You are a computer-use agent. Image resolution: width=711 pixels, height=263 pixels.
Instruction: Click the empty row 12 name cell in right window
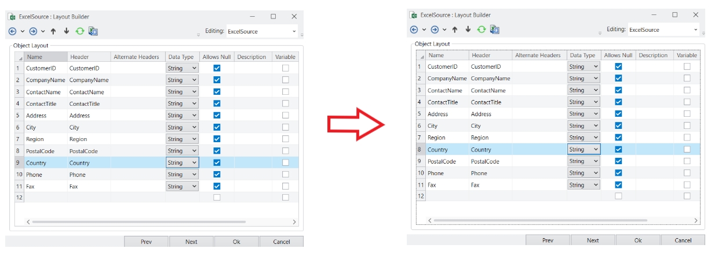click(447, 196)
